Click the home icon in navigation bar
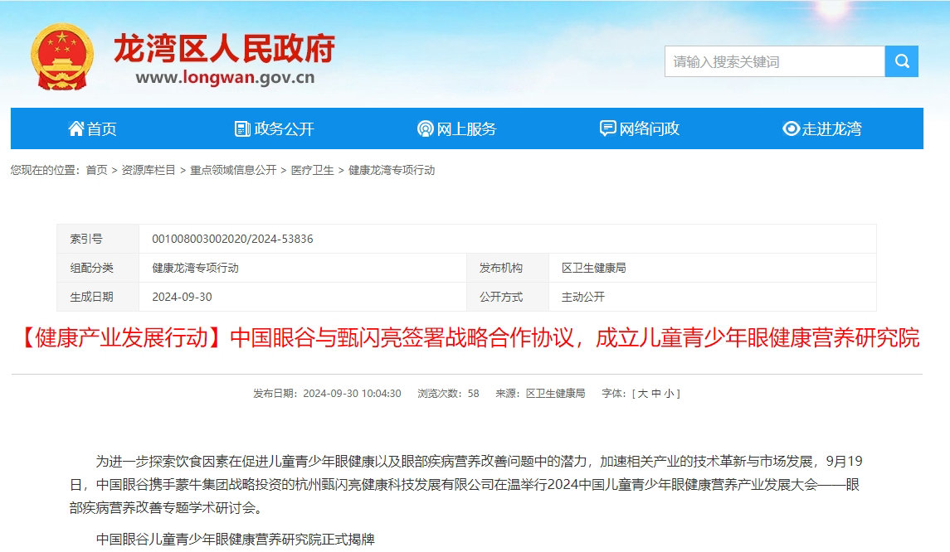This screenshot has width=950, height=552. (x=76, y=128)
